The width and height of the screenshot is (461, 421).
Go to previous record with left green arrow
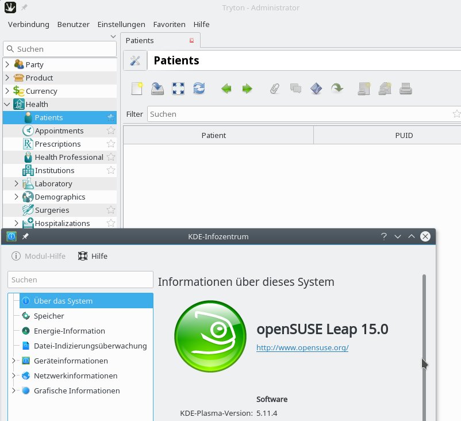[x=226, y=89]
